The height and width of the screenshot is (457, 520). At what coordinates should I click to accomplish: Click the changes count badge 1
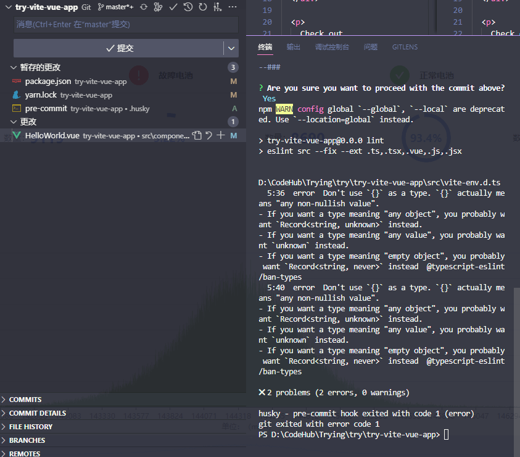(233, 122)
